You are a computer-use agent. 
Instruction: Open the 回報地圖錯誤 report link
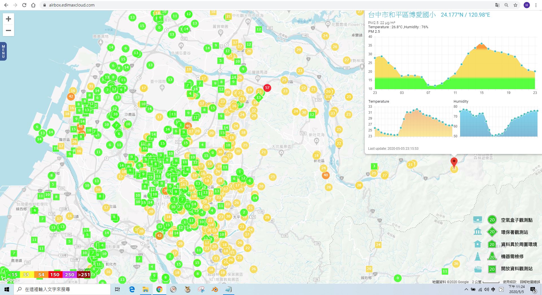[530, 282]
